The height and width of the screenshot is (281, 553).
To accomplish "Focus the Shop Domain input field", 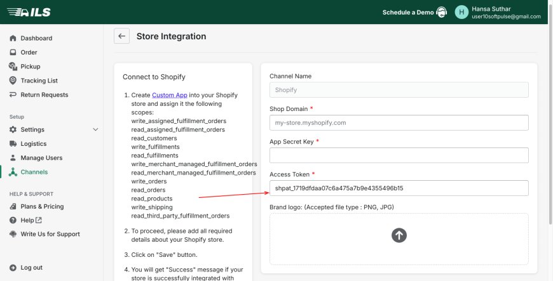I will point(399,122).
